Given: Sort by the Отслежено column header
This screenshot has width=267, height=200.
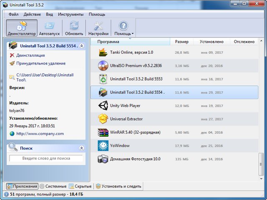Looking at the screenshot, I should [244, 42].
